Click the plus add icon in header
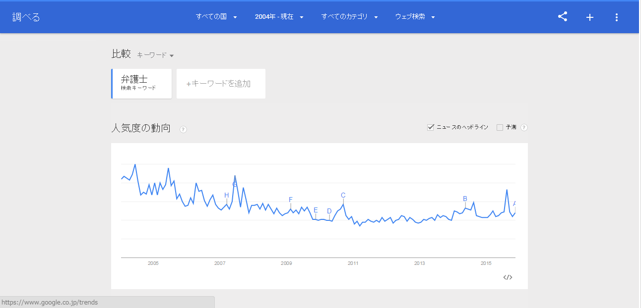The height and width of the screenshot is (308, 641). (590, 17)
